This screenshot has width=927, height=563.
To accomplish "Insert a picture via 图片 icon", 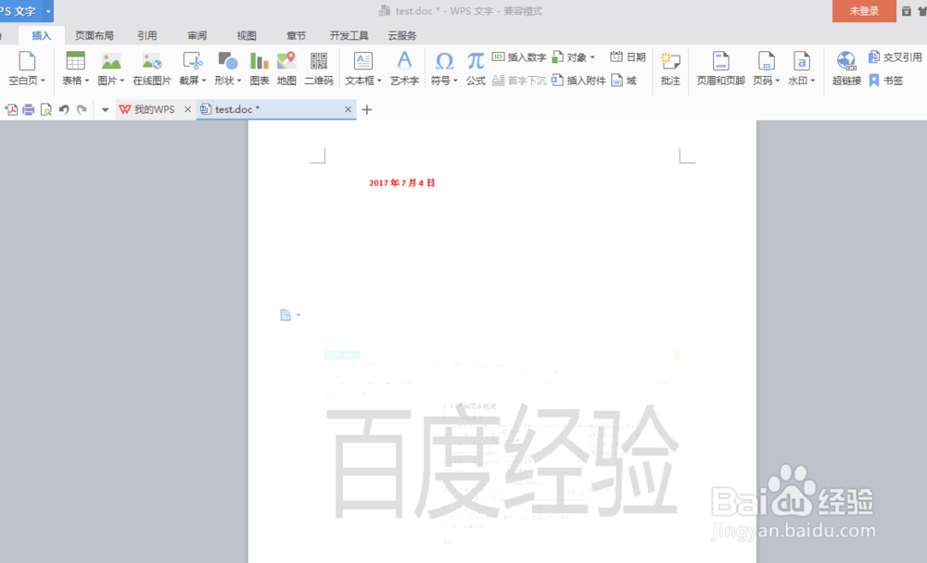I will (x=110, y=61).
